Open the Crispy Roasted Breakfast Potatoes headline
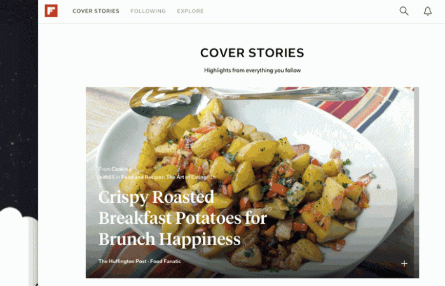 (182, 218)
